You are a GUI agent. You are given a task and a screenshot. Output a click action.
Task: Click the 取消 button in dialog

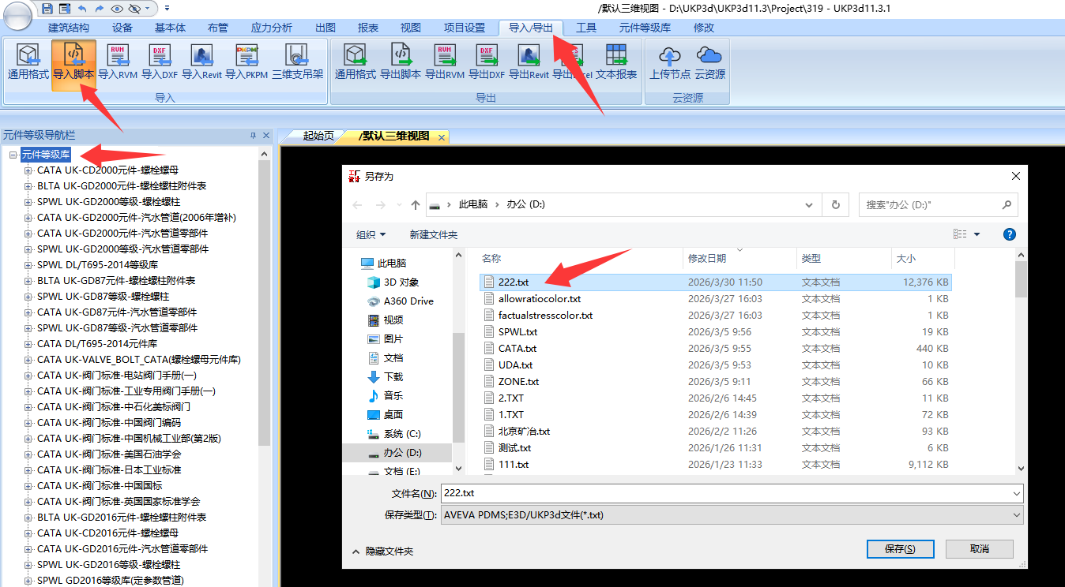[x=979, y=549]
